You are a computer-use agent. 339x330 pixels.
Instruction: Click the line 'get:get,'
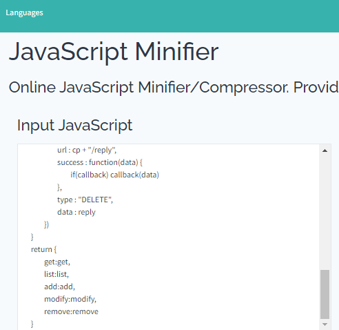click(x=57, y=262)
